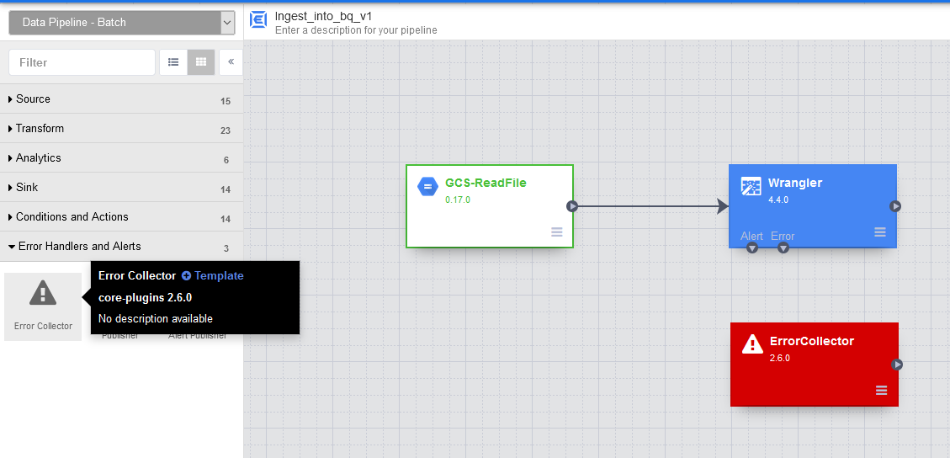Screen dimensions: 950x458
Task: Click the ErrorCollector version text 2.6.0
Action: point(780,358)
